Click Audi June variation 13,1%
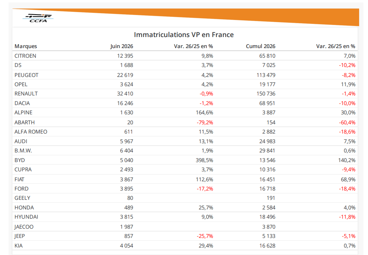The image size is (368, 255). tap(206, 141)
